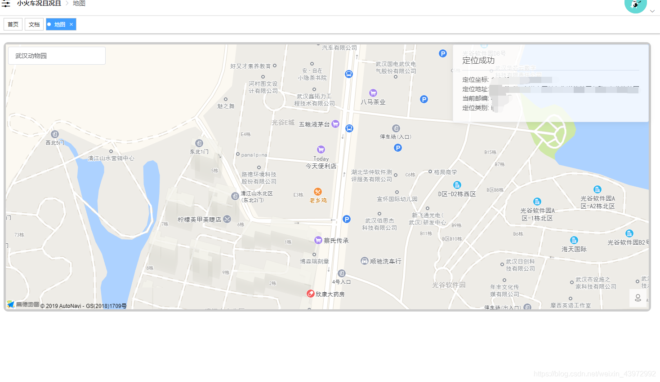Image resolution: width=660 pixels, height=382 pixels.
Task: Click the 小火车况且况且 breadcrumb
Action: point(39,4)
